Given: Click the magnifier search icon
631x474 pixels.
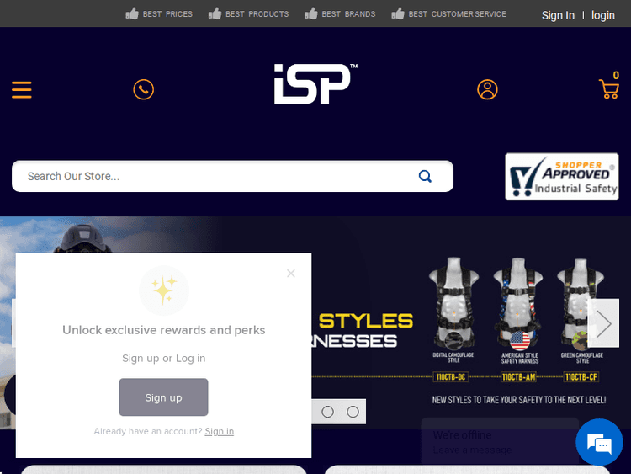Looking at the screenshot, I should tap(425, 177).
